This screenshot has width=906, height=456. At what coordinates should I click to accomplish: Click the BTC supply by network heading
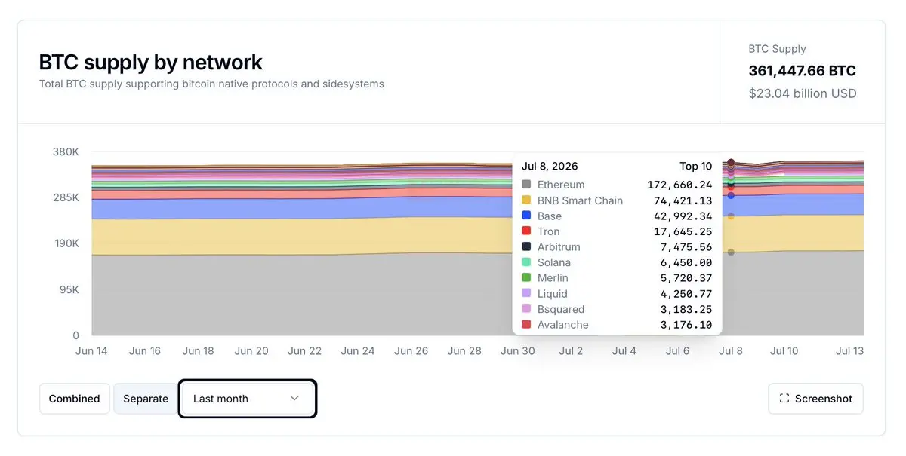click(151, 62)
